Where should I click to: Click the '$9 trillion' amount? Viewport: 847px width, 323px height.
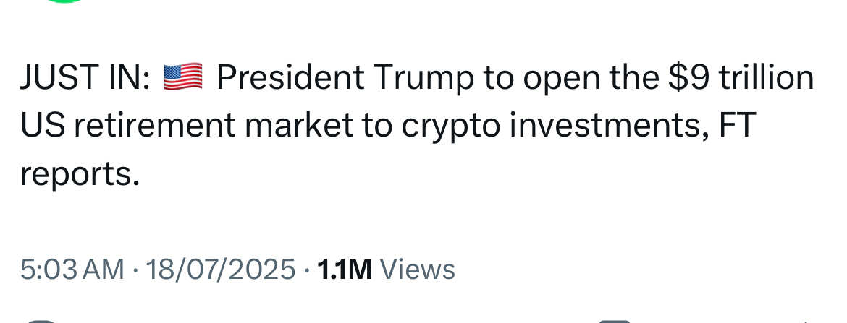[x=741, y=77]
